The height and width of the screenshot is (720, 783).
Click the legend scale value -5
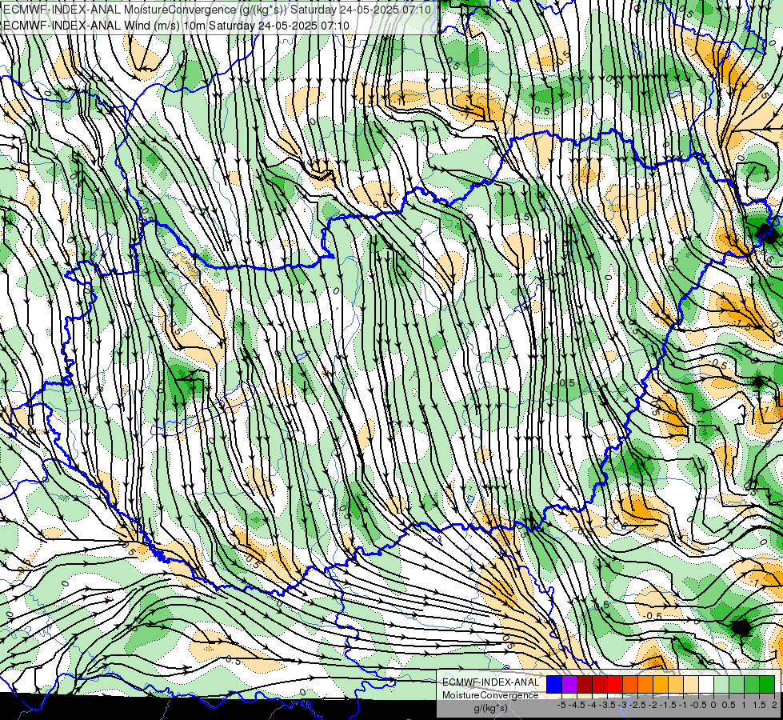(x=561, y=705)
